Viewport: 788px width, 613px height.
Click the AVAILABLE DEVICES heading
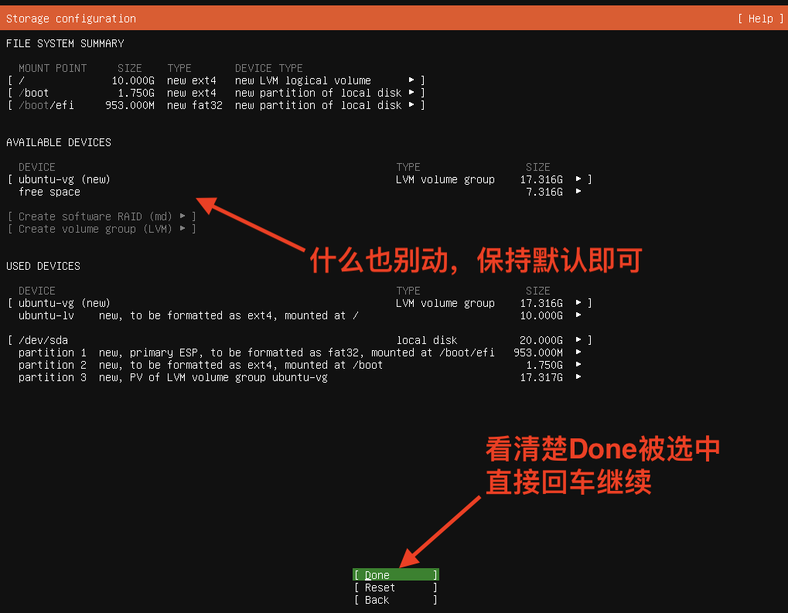(59, 142)
